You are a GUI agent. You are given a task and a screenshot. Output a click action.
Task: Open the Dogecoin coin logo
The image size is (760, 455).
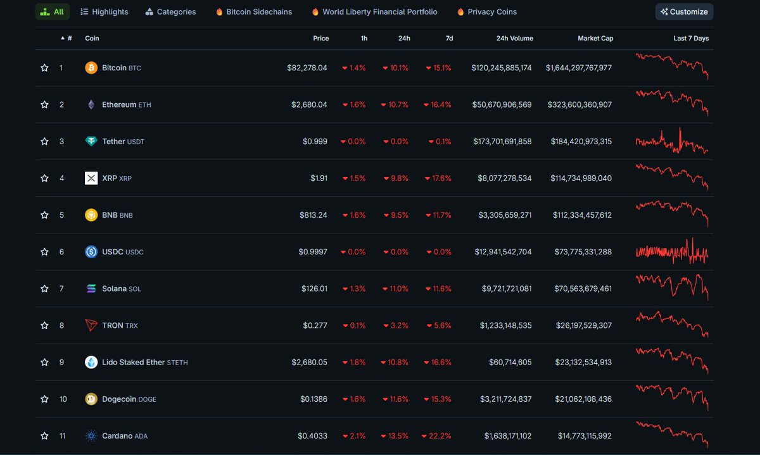[91, 399]
